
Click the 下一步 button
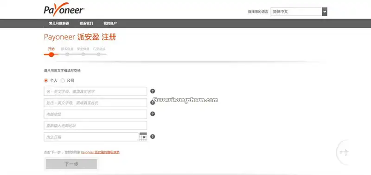coord(71,164)
